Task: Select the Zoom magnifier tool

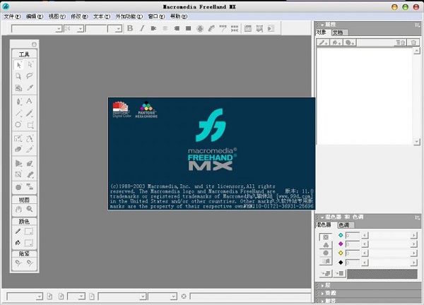Action: tap(30, 209)
